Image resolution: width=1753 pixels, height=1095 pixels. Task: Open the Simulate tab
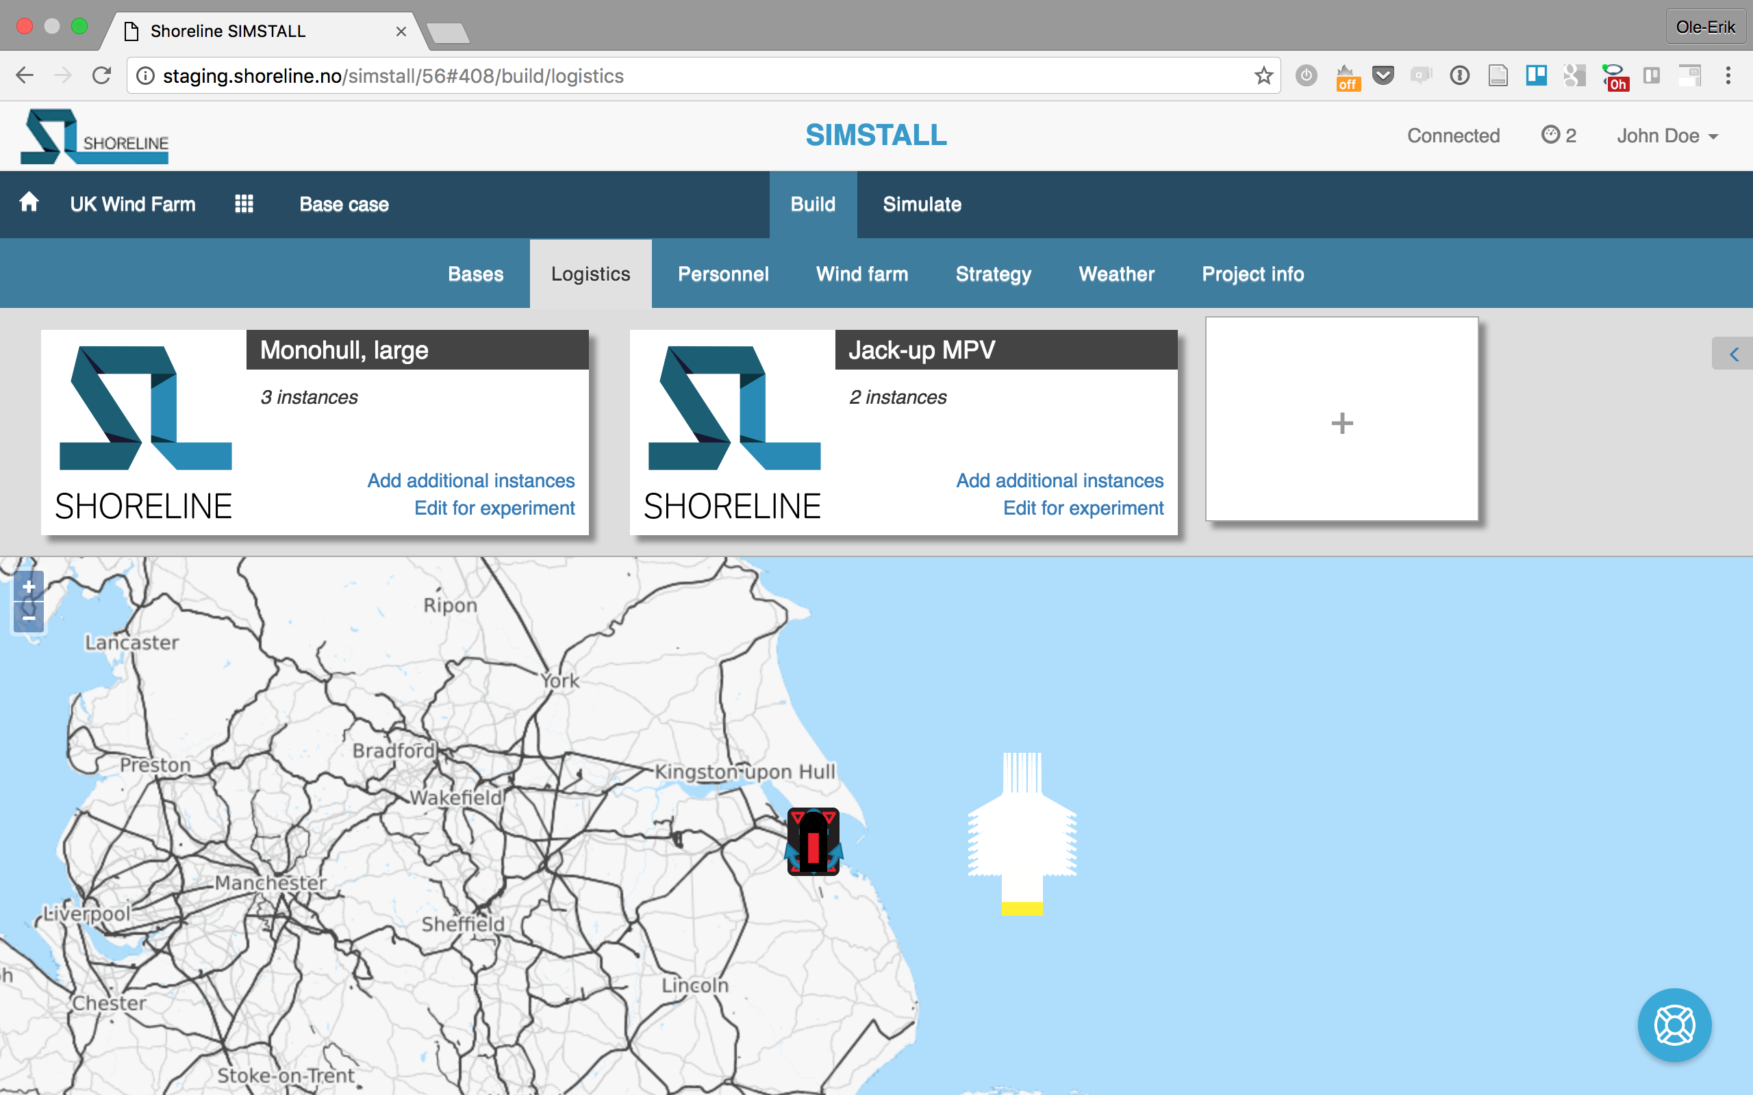pos(922,204)
